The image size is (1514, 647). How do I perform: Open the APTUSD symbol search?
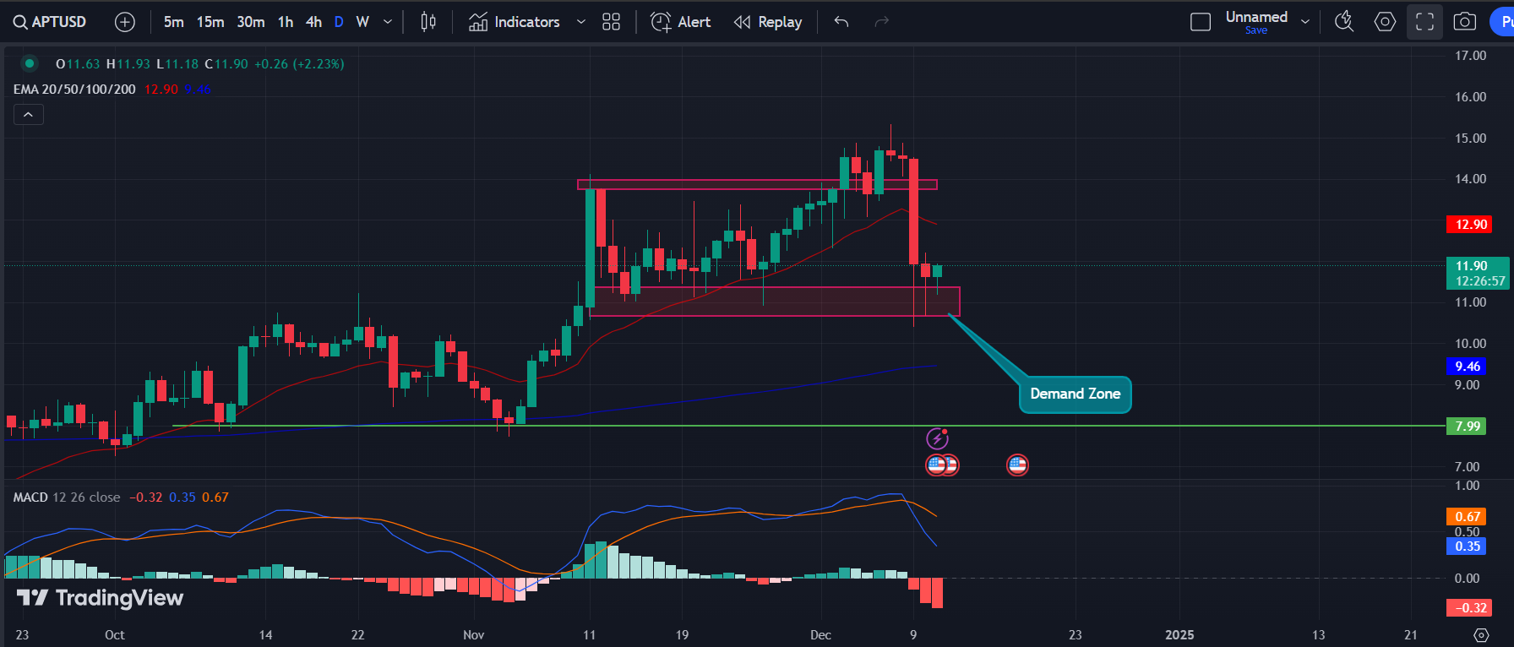[50, 22]
